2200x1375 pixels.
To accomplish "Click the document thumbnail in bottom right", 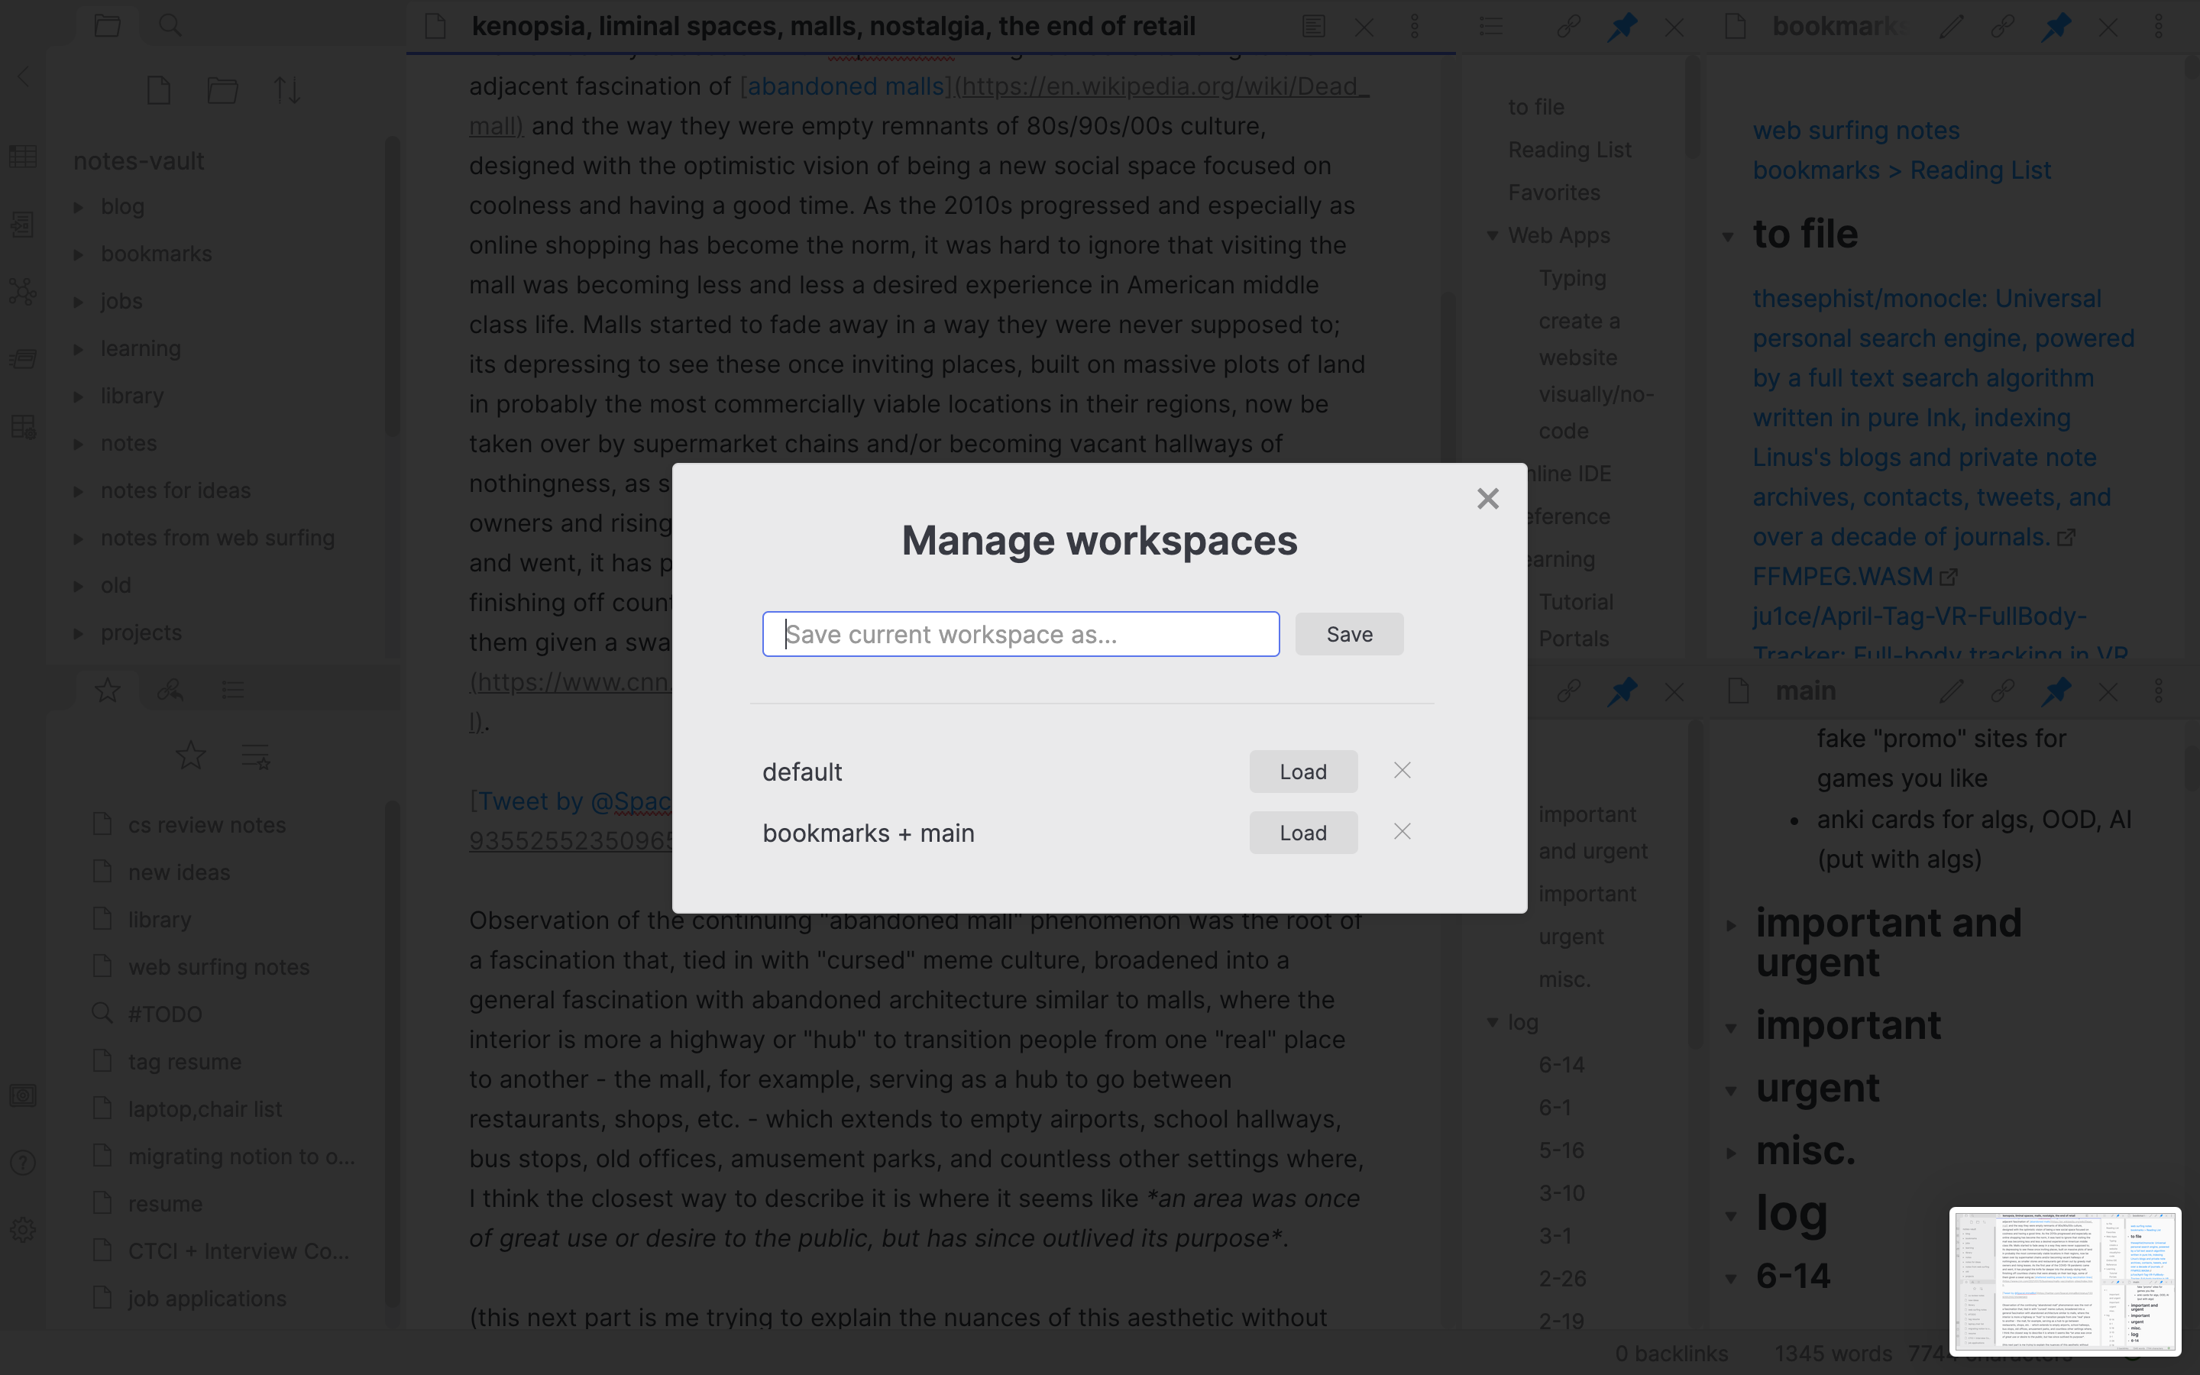I will [x=2066, y=1283].
